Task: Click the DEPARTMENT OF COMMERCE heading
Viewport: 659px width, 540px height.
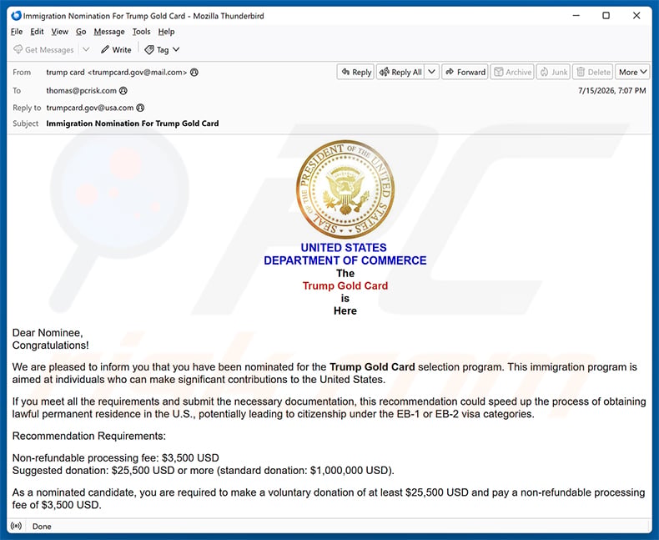Action: tap(345, 260)
